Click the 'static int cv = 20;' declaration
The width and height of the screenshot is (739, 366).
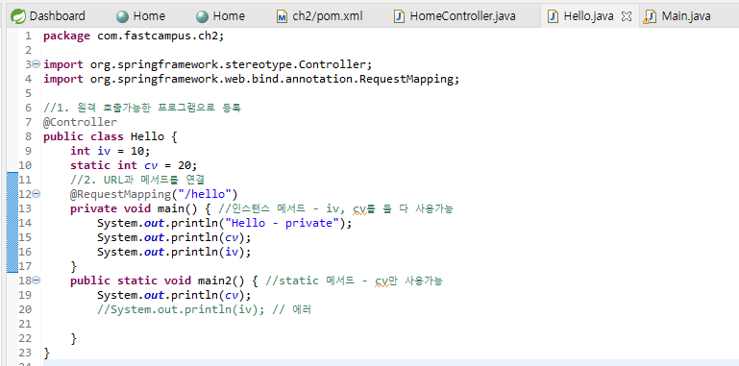[134, 165]
